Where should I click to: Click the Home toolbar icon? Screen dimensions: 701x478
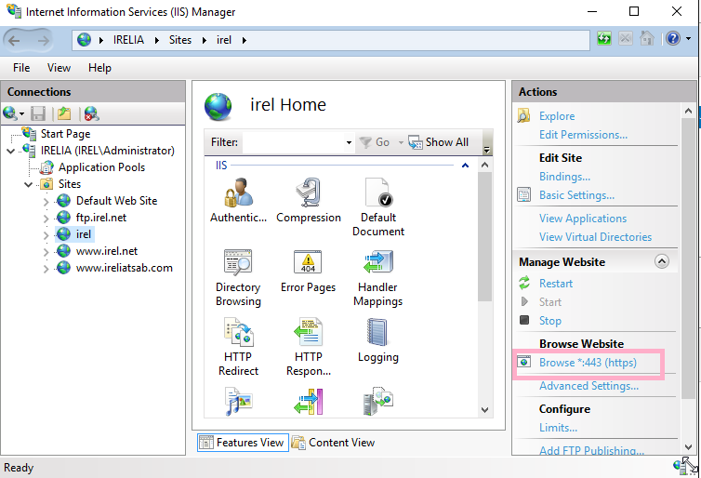[647, 39]
